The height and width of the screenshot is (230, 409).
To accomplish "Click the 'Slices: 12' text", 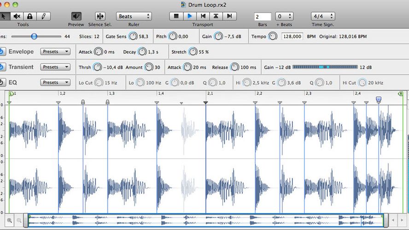I will coord(89,36).
